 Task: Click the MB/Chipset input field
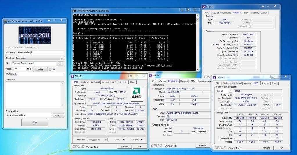[41, 74]
